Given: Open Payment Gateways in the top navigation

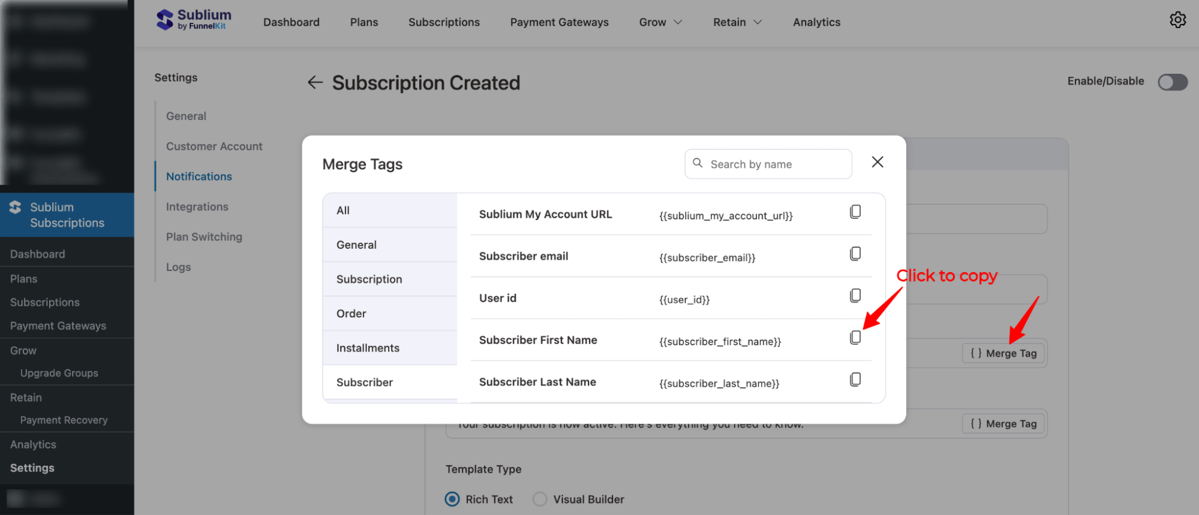Looking at the screenshot, I should 560,22.
